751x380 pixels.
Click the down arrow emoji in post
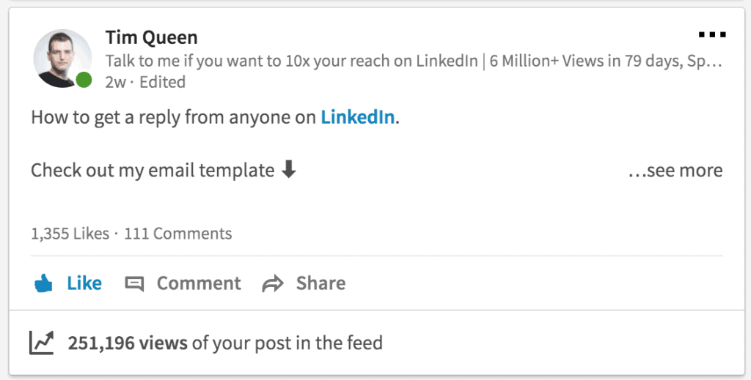289,171
